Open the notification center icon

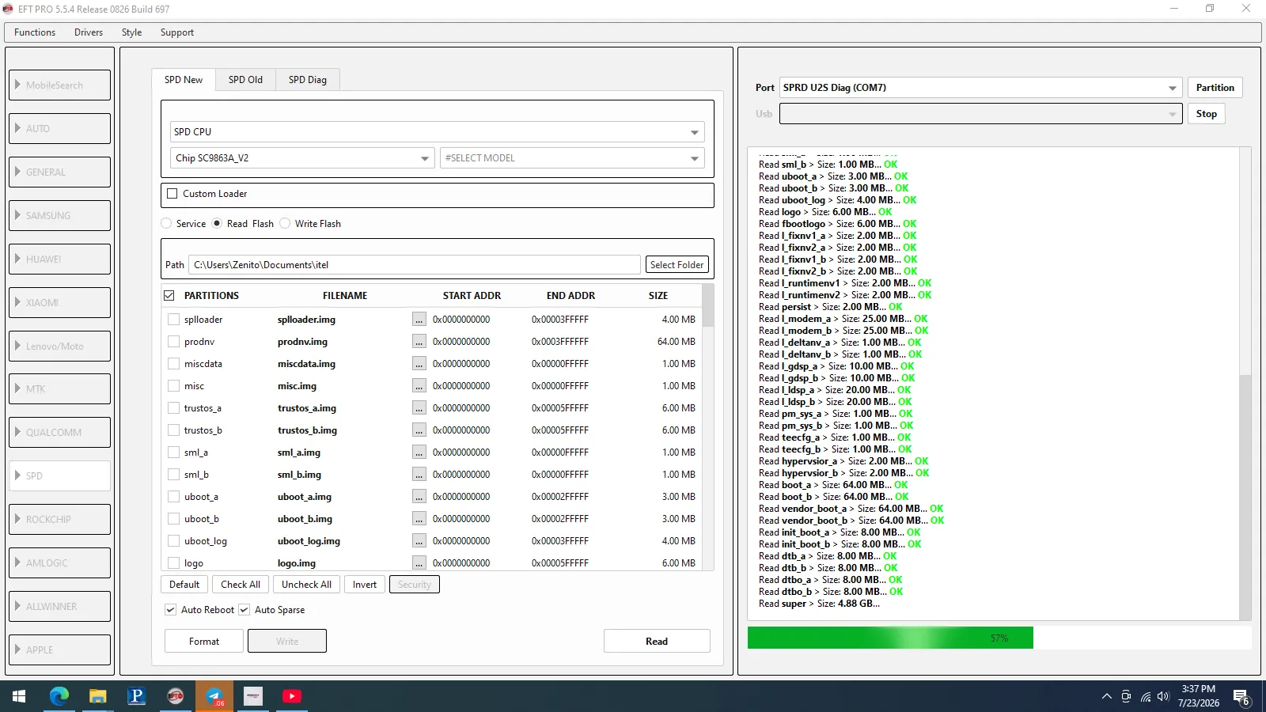[x=1241, y=697]
